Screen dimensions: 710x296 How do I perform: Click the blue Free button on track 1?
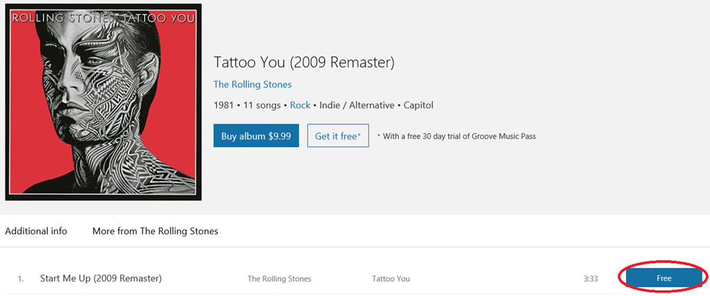click(x=664, y=278)
